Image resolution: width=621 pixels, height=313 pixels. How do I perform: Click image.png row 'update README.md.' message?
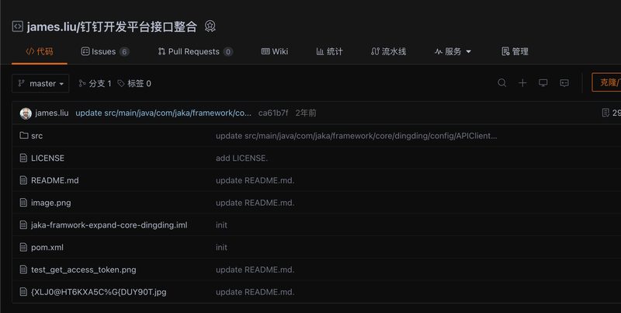tap(255, 203)
